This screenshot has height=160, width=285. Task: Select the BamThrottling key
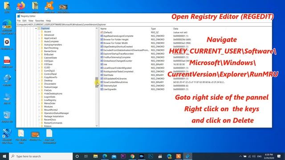[x=51, y=48]
